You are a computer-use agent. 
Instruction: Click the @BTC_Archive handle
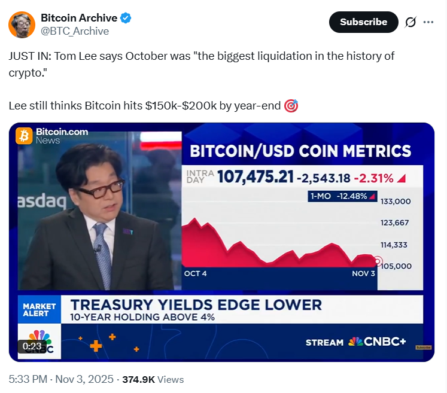click(x=75, y=31)
